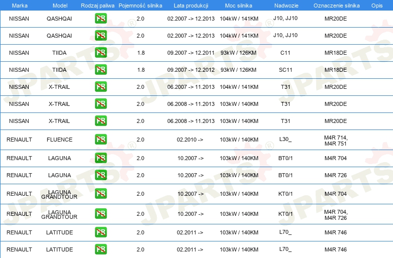Click the M4R 714, M4R 751 engine cell
The width and height of the screenshot is (393, 258).
pos(336,141)
